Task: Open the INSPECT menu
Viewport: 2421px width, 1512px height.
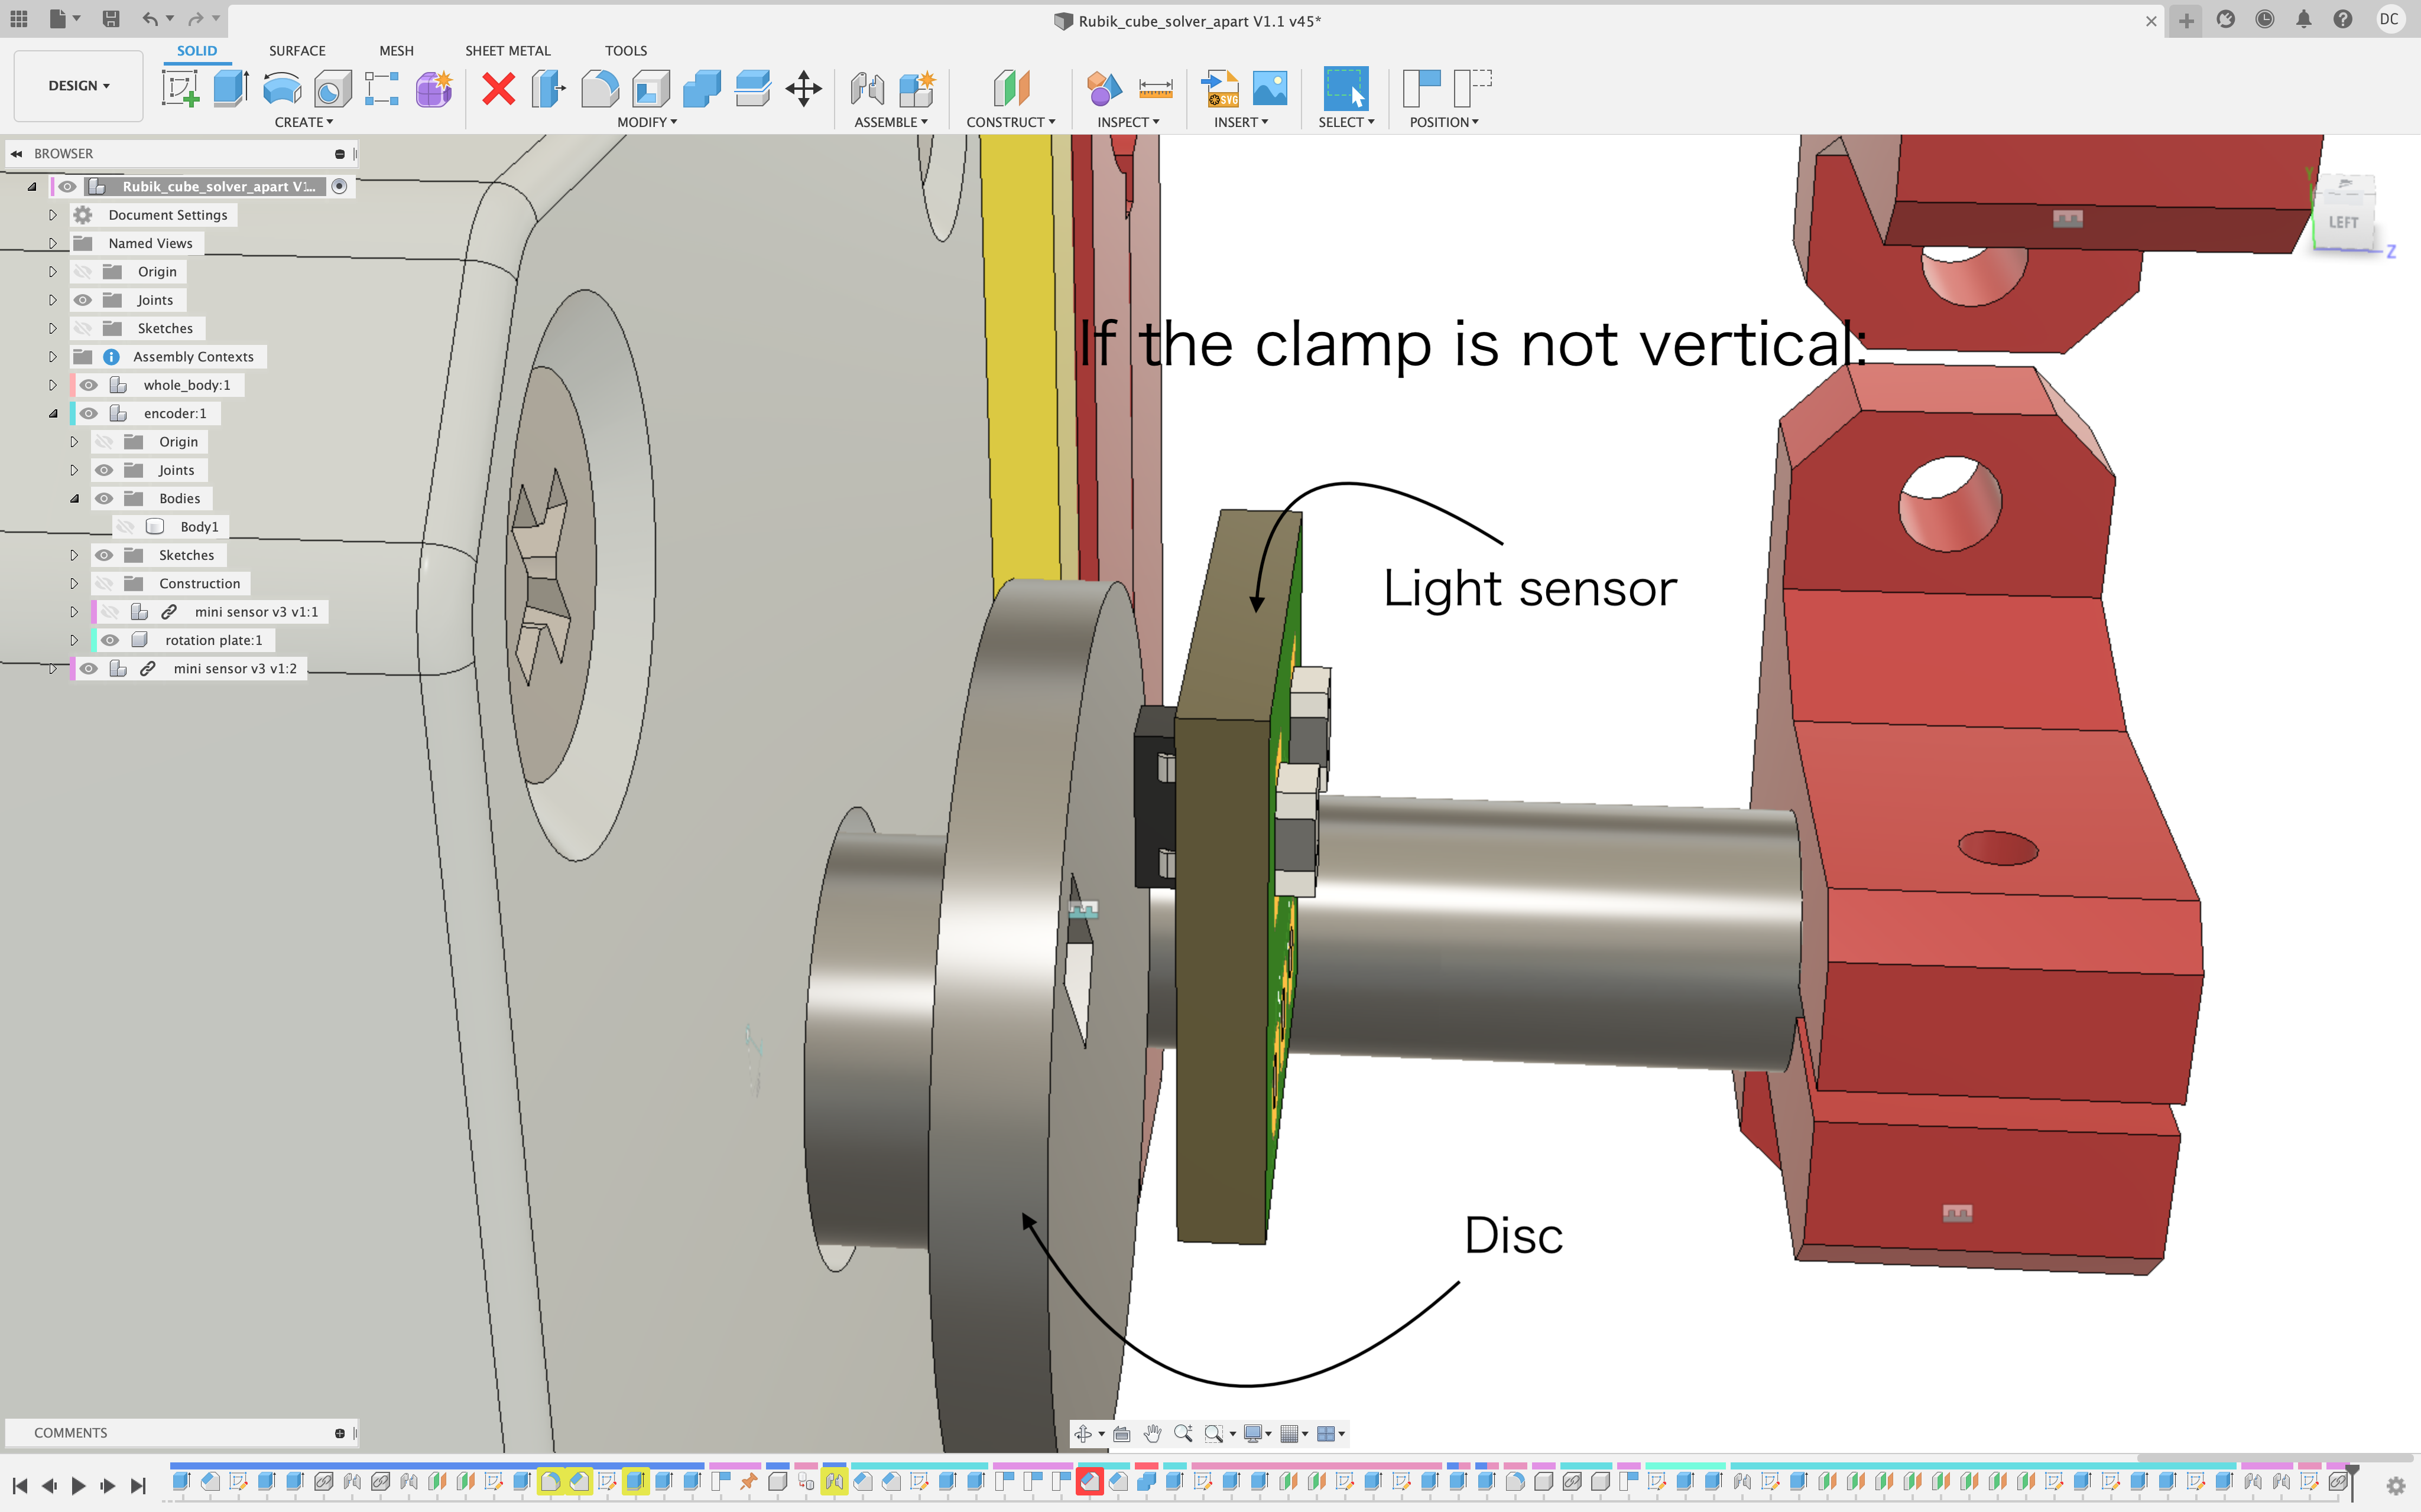Action: 1128,122
